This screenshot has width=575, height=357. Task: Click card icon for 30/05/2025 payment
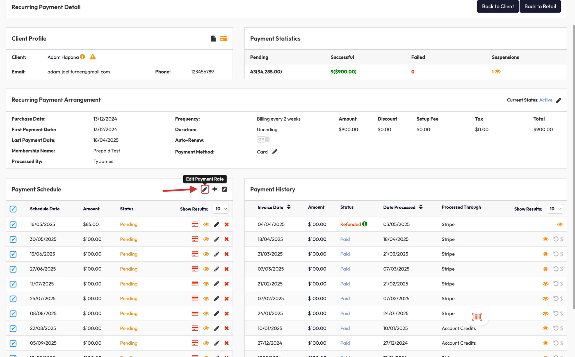click(195, 239)
